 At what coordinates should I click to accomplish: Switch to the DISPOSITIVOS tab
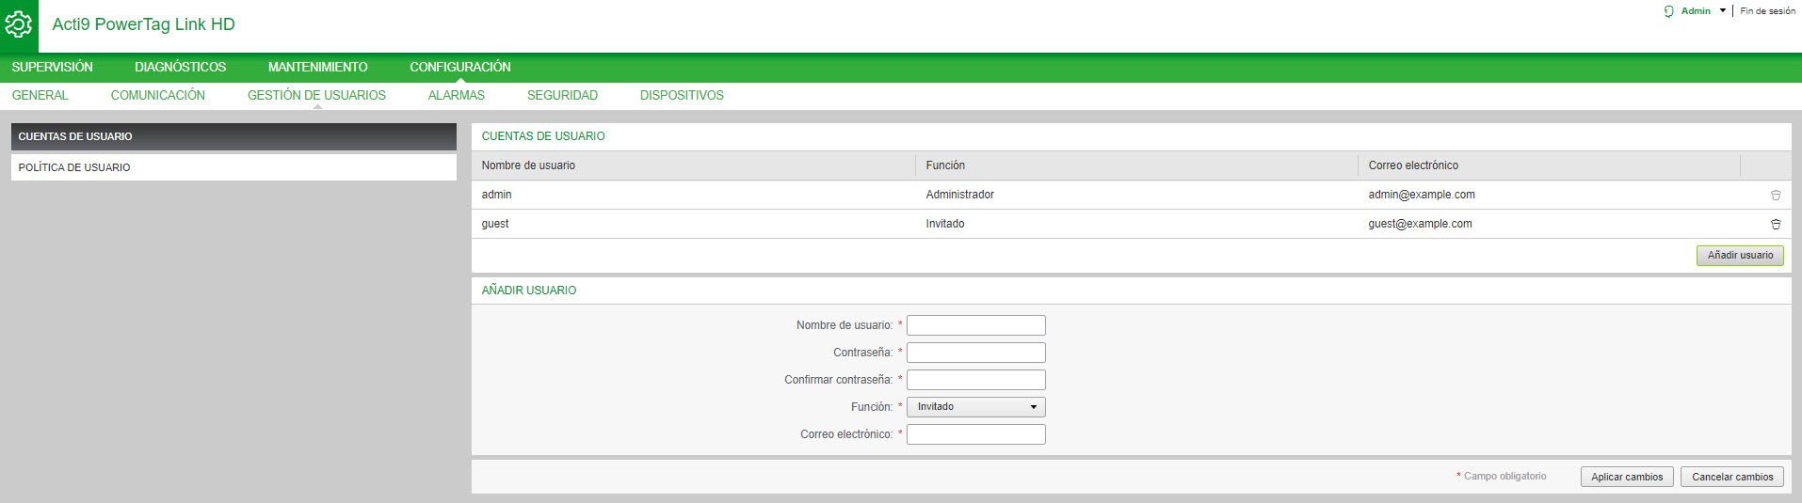682,95
